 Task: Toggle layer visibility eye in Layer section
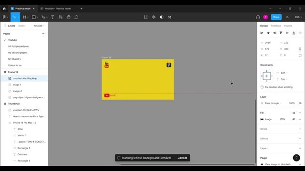pos(300,103)
